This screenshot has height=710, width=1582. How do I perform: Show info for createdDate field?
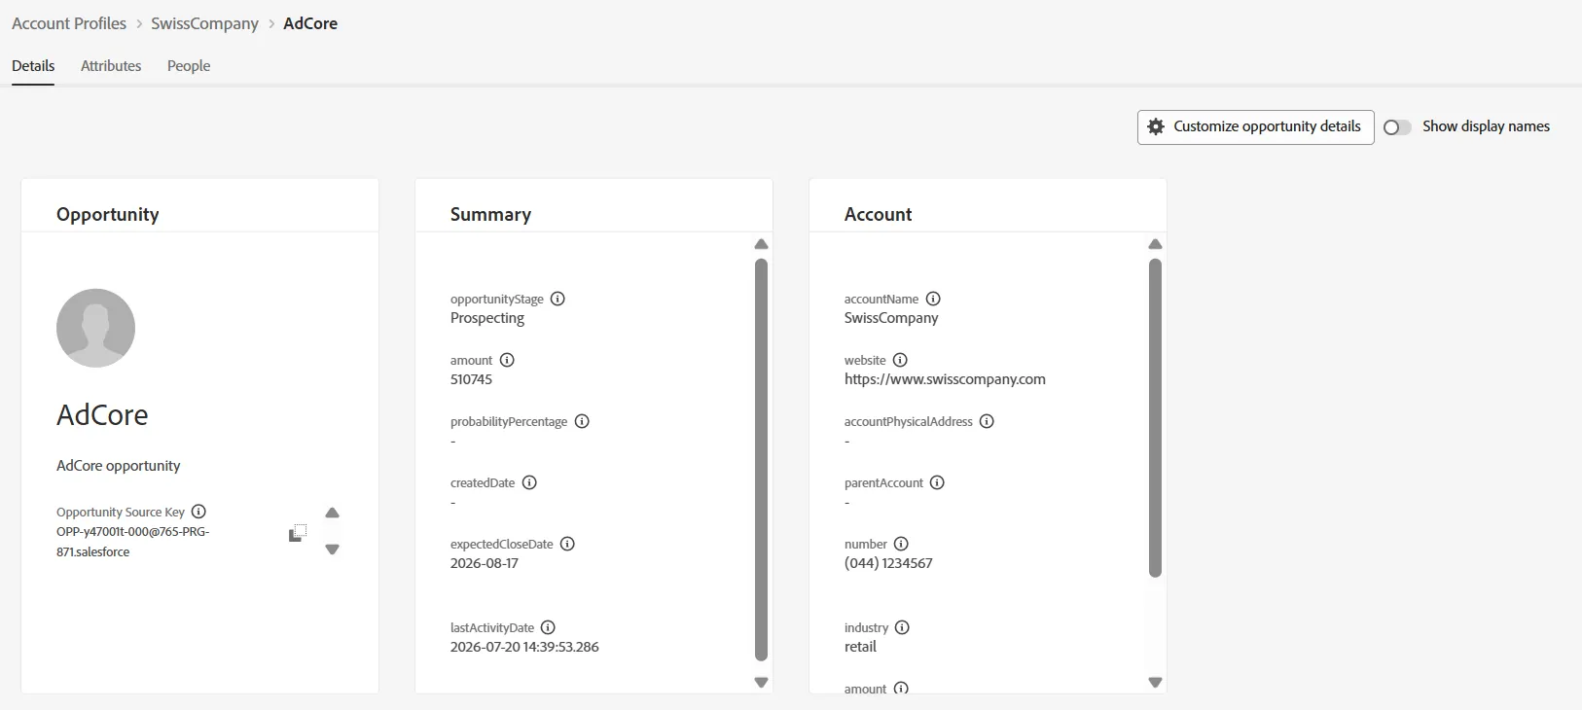pyautogui.click(x=529, y=482)
